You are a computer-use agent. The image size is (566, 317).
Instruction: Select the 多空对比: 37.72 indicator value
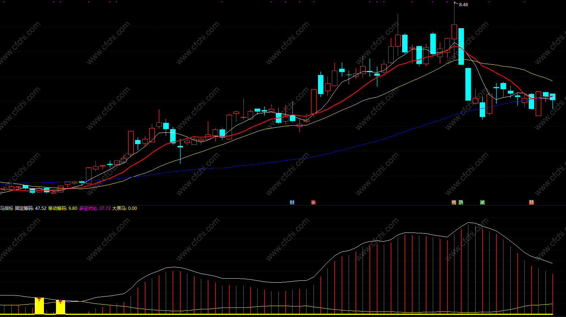(x=95, y=208)
